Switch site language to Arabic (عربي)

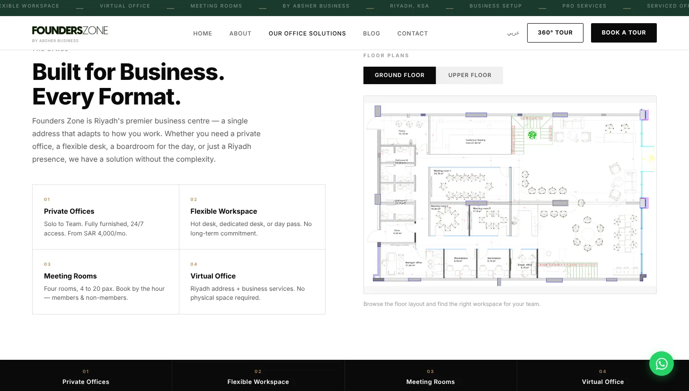[513, 33]
